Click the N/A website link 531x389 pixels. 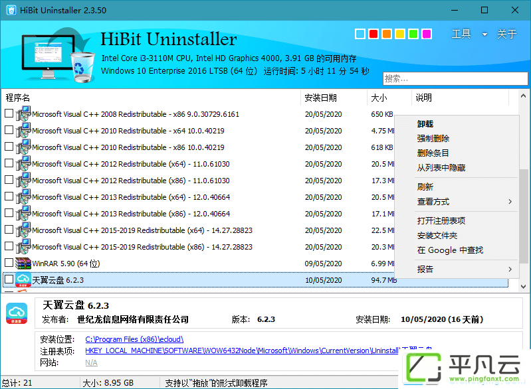[91, 362]
